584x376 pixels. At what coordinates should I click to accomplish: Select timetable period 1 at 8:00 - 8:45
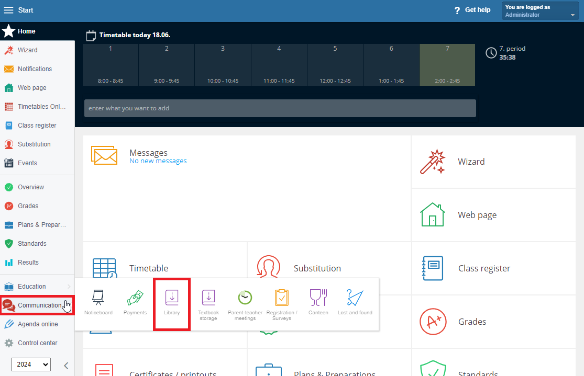(x=111, y=65)
